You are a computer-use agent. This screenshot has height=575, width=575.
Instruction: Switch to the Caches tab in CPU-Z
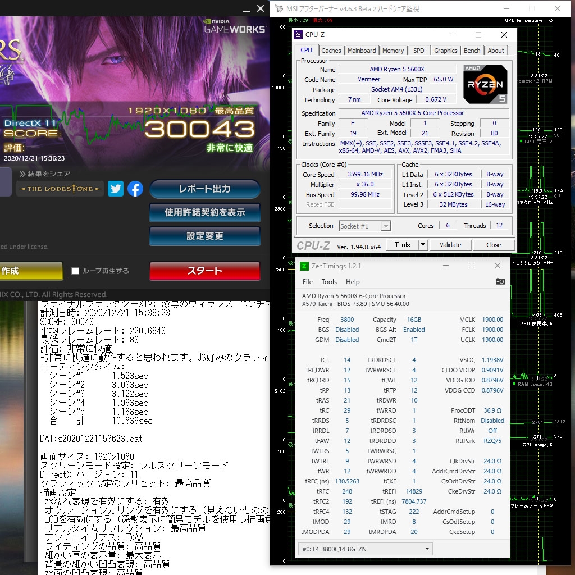pyautogui.click(x=331, y=51)
